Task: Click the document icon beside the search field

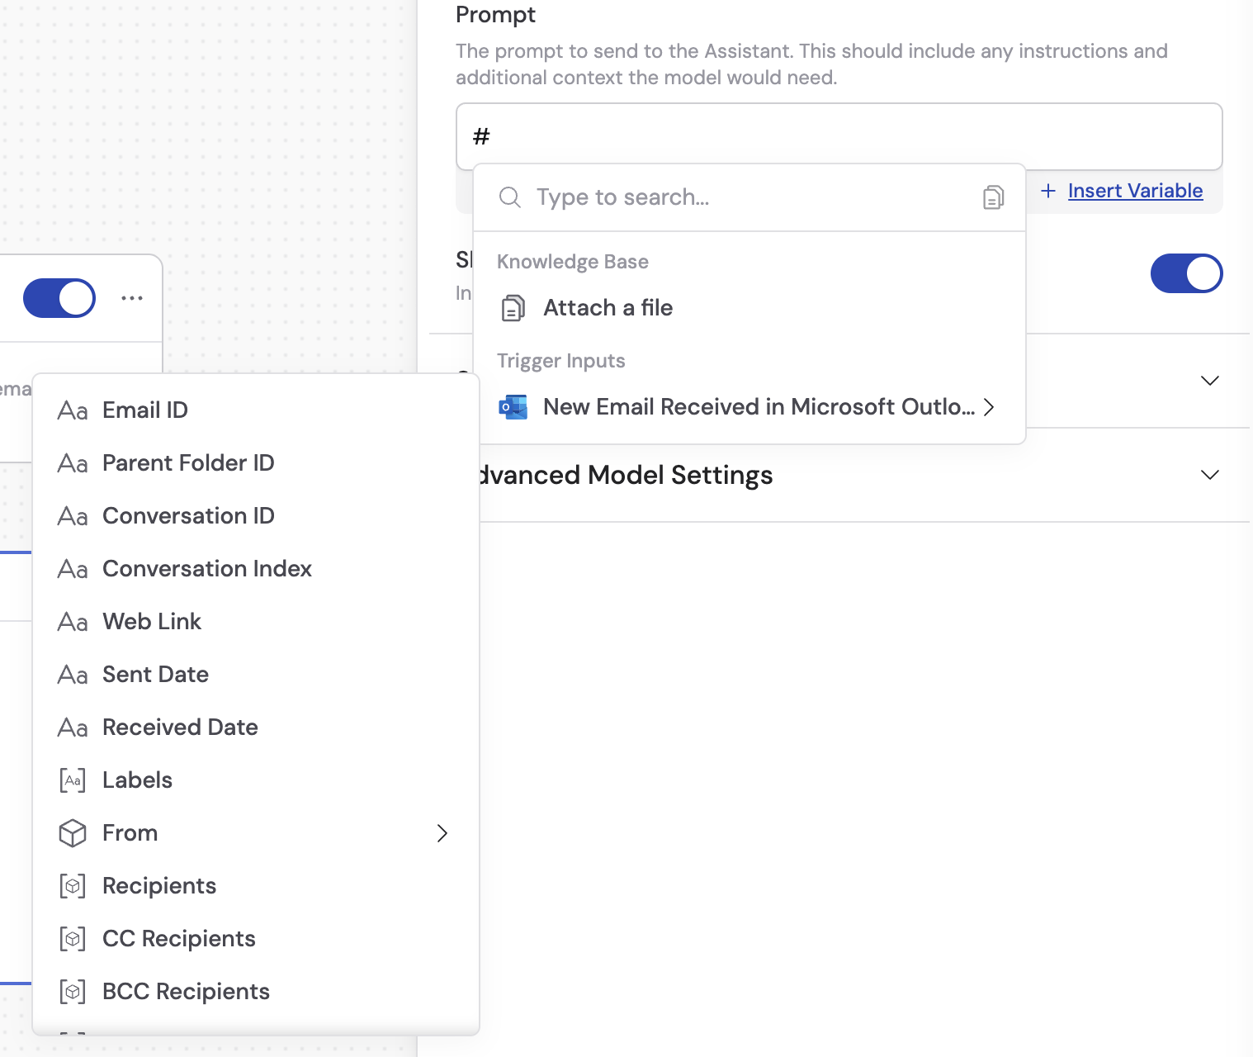Action: 993,197
